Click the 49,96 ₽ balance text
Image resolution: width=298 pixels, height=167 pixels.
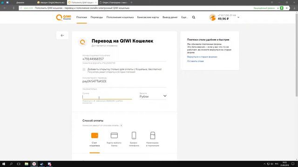223,19
